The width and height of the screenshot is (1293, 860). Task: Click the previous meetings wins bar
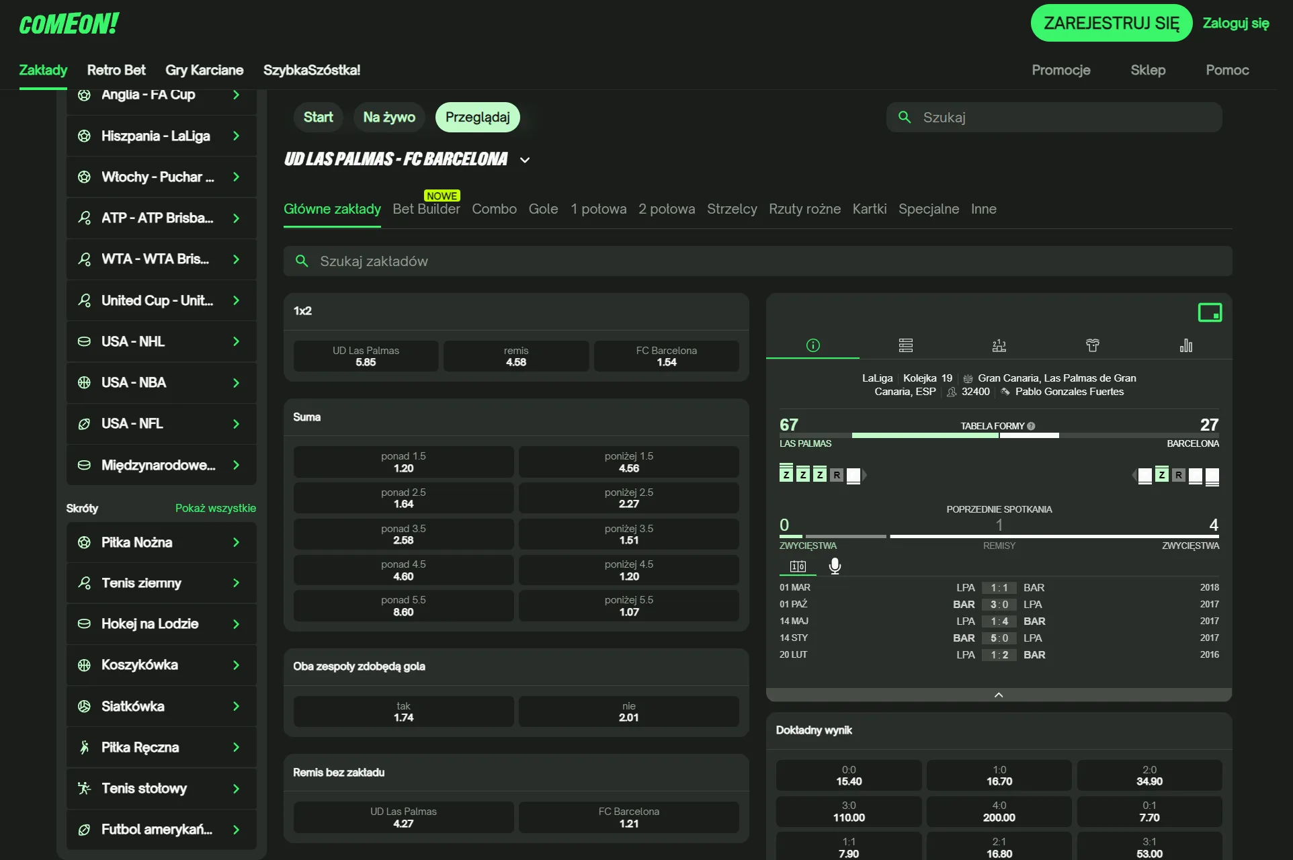coord(999,536)
